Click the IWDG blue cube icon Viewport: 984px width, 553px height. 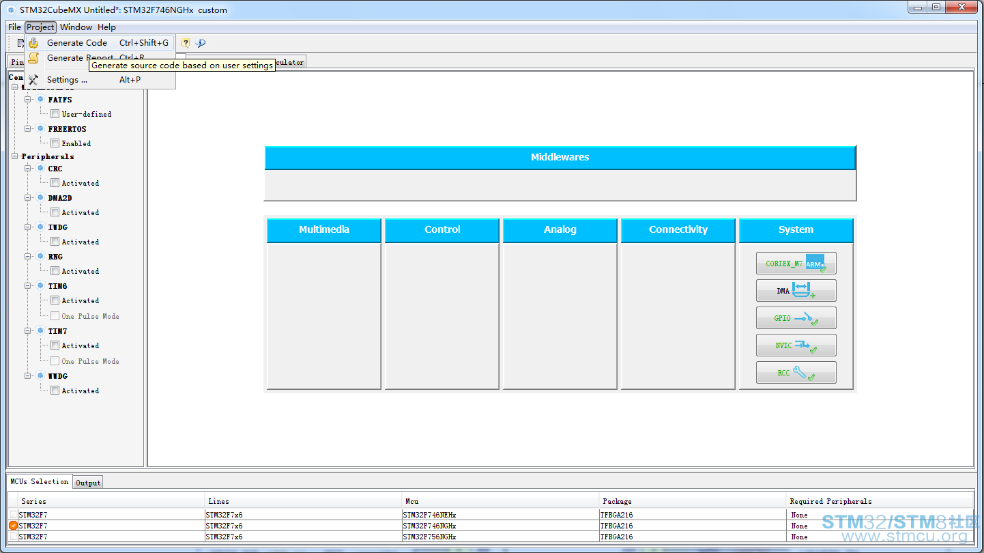pyautogui.click(x=40, y=227)
